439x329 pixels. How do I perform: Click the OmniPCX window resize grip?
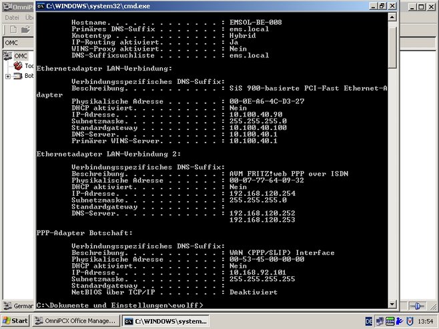tap(434, 306)
